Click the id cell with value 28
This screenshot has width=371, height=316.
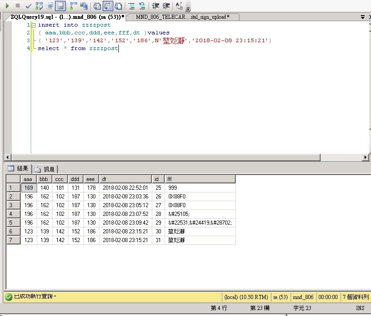click(158, 214)
